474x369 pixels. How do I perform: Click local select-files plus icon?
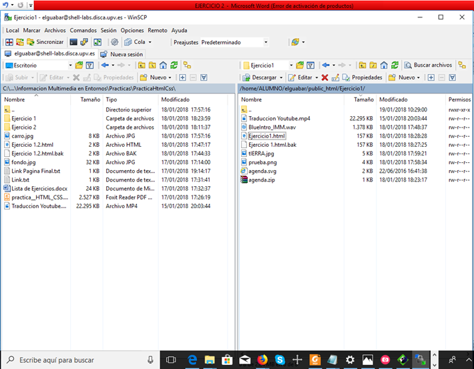click(182, 77)
